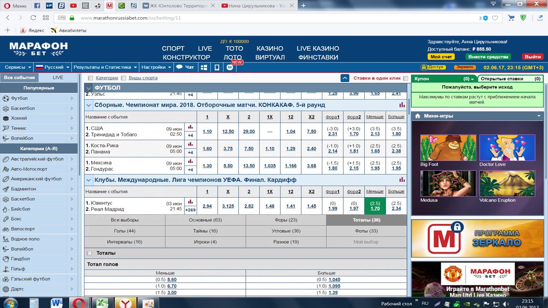This screenshot has width=548, height=308.
Task: Open the Marathonbet logo home link
Action: click(x=39, y=49)
